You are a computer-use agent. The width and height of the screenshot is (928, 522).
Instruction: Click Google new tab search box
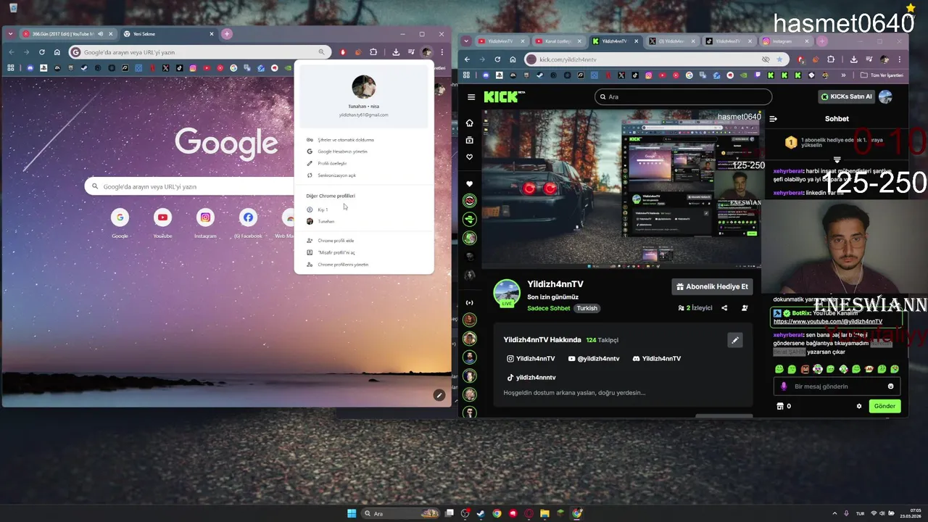coord(190,186)
